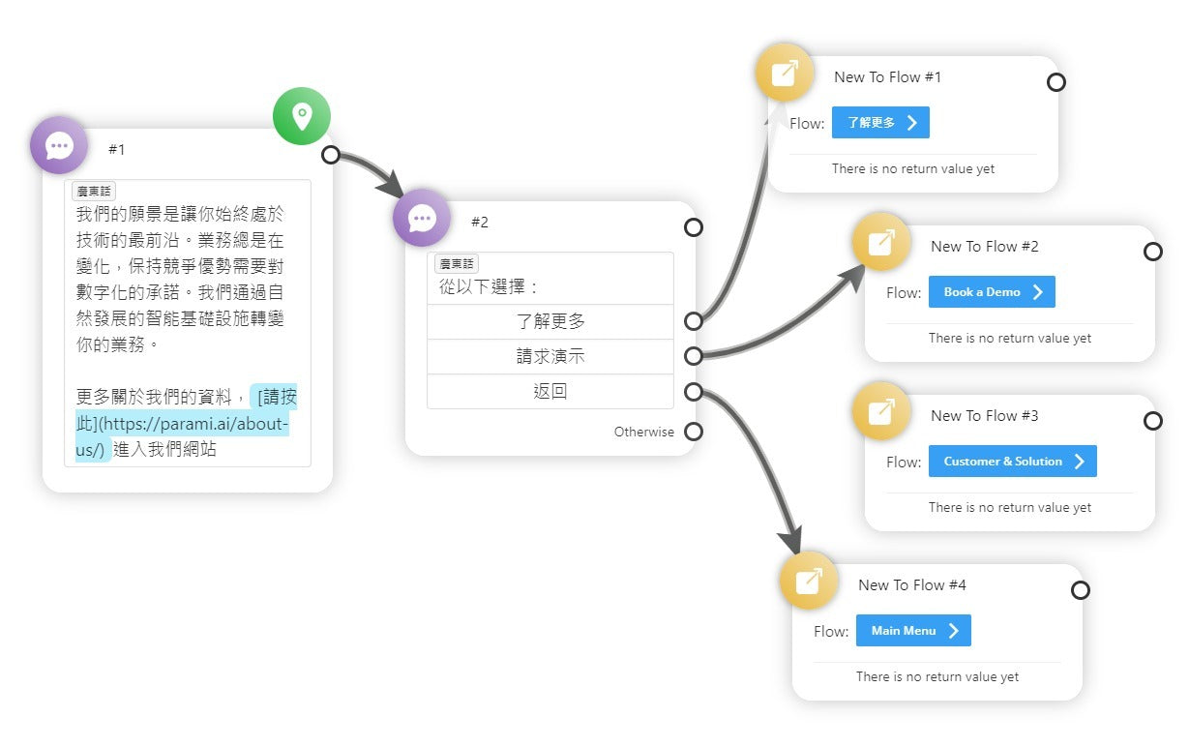
Task: Click the output port of New To Flow #3
Action: pyautogui.click(x=1153, y=421)
